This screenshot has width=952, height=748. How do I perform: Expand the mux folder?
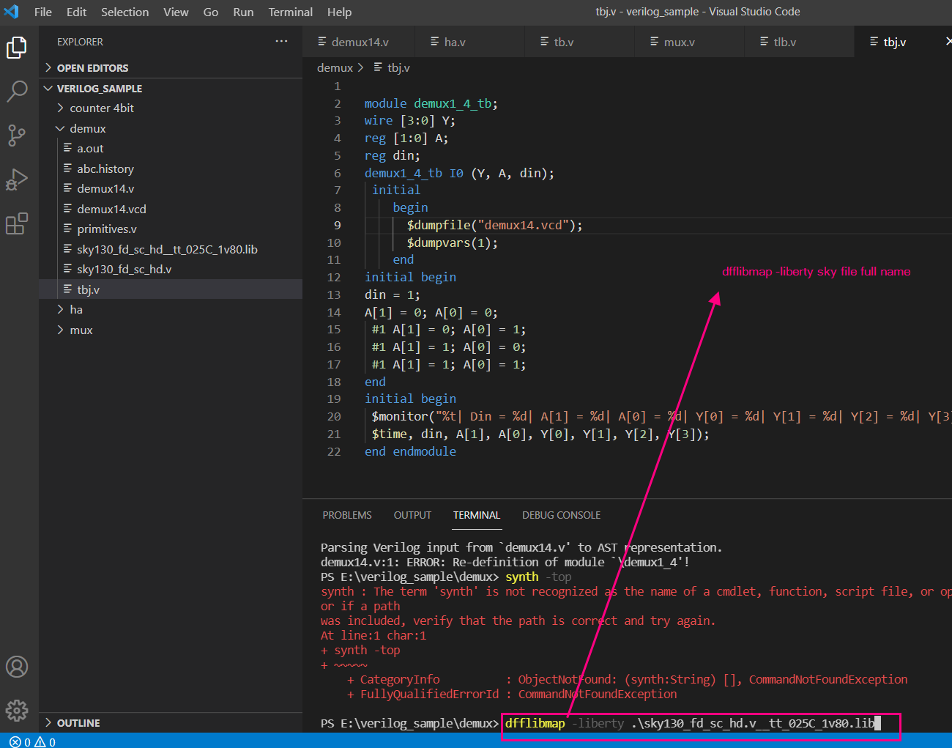coord(81,330)
